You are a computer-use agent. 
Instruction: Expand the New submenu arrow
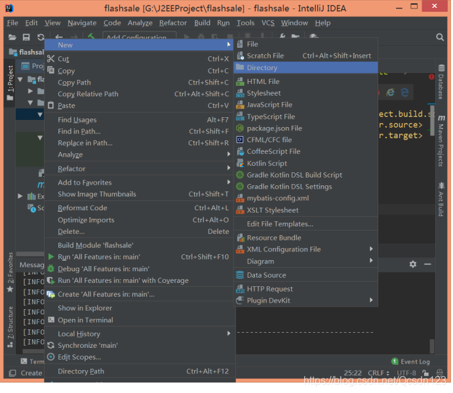tap(229, 45)
